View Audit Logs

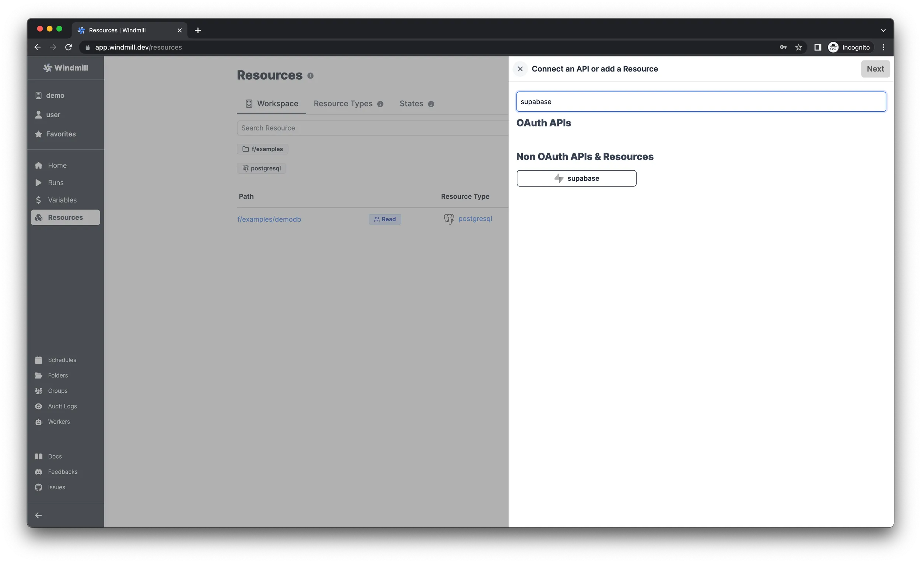click(x=62, y=406)
